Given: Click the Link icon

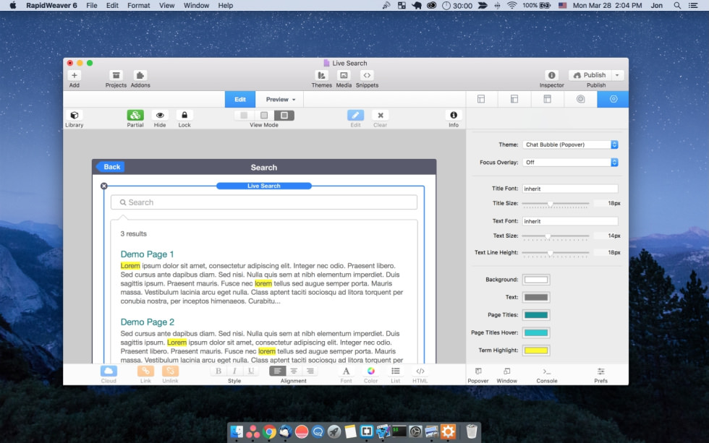Looking at the screenshot, I should point(145,371).
